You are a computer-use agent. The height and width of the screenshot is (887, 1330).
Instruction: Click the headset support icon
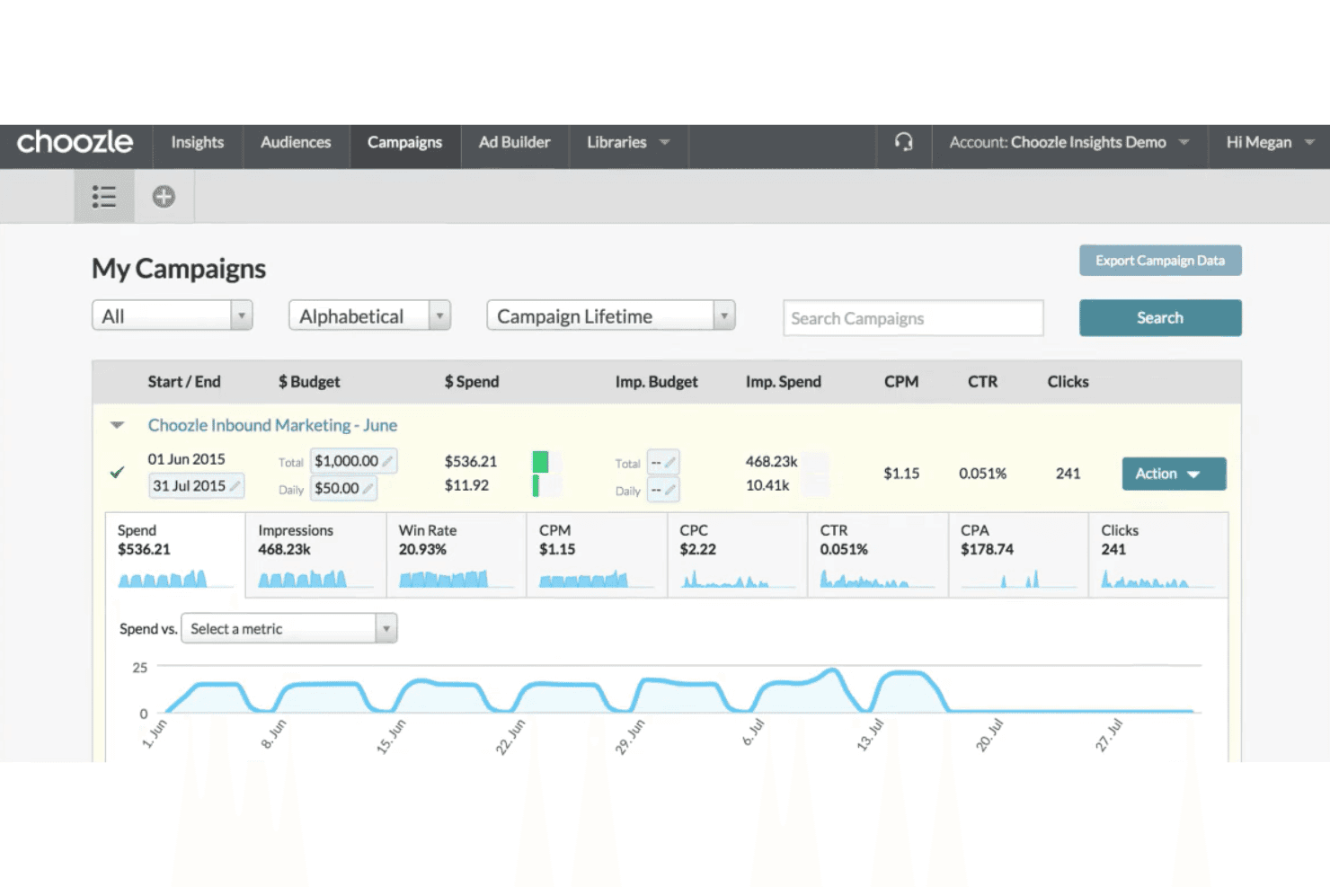[x=903, y=142]
